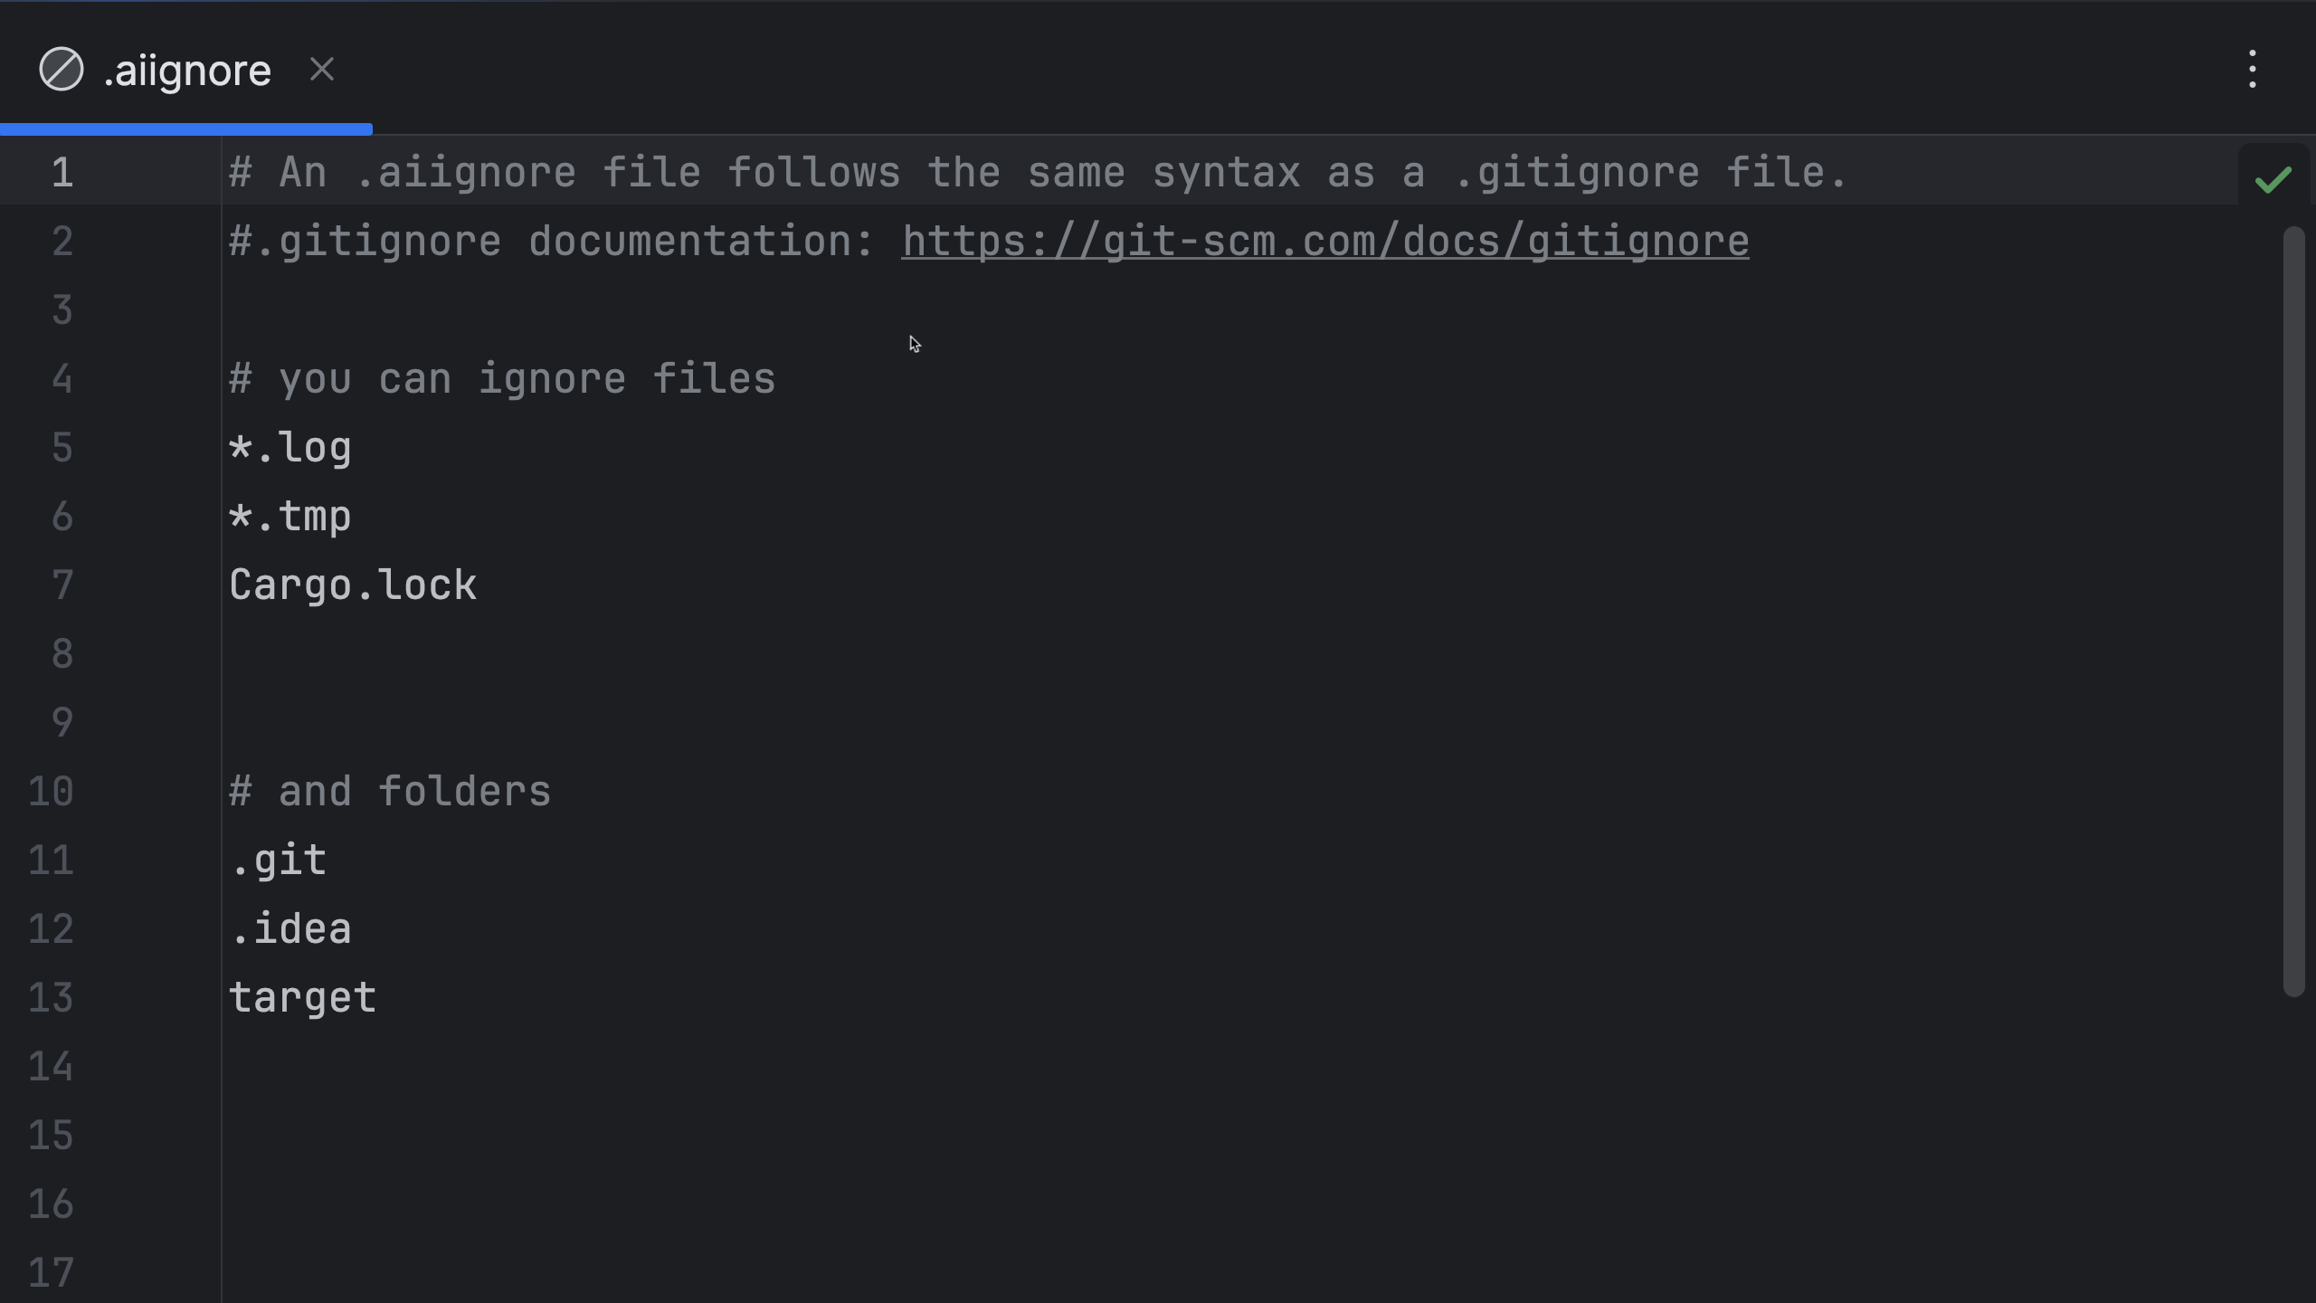Screen dimensions: 2316x1303
Task: Click the first comment line about .aiignore syntax
Action: pyautogui.click(x=1037, y=173)
